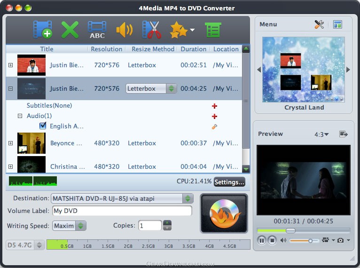Click the preview mode switch icon
360x268 pixels.
point(325,240)
